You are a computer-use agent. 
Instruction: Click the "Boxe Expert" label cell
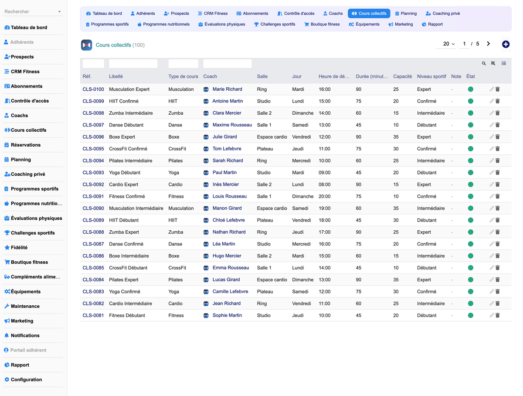click(x=122, y=137)
